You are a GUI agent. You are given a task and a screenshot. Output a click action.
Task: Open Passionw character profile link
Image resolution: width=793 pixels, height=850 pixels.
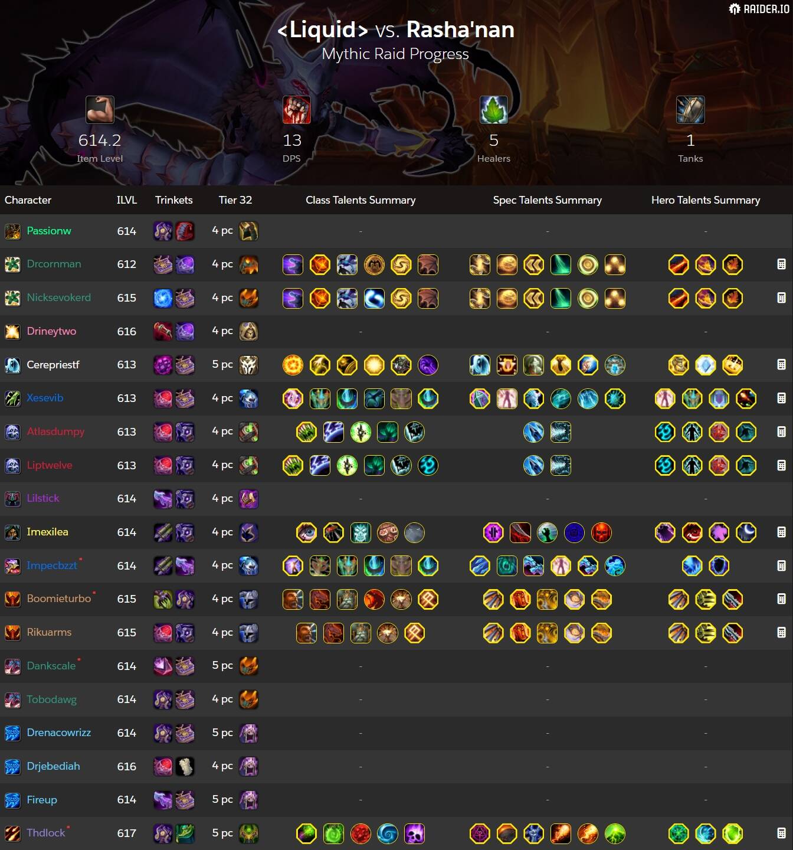49,231
